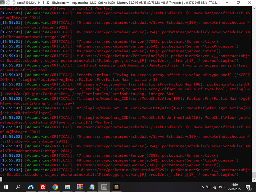Open the gear settings icon in title bar
Viewport: 256px width, 192px height.
click(8, 2)
